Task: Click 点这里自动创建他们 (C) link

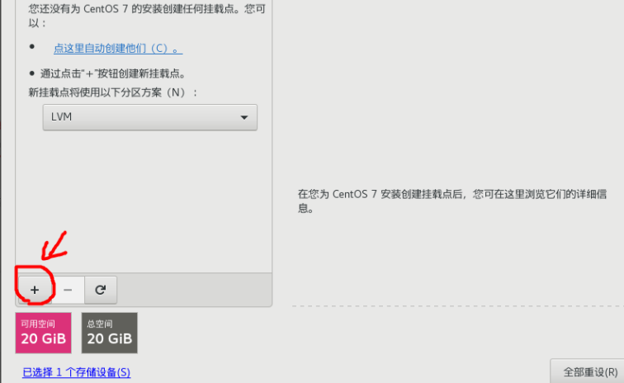Action: click(x=118, y=49)
